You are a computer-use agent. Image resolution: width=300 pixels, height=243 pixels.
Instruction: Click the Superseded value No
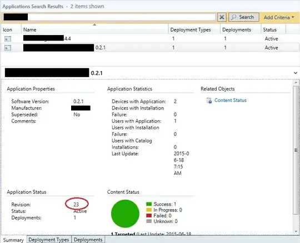pos(77,114)
